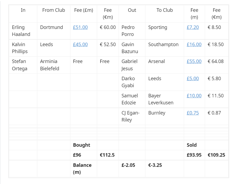Select the Erling Haaland cell
The width and height of the screenshot is (234, 184).
[23, 31]
